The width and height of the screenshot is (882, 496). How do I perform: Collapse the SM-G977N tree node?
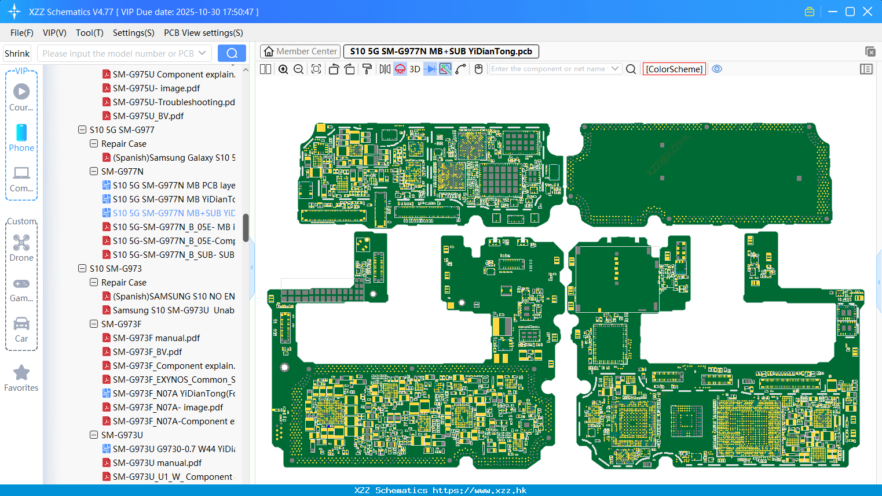94,171
